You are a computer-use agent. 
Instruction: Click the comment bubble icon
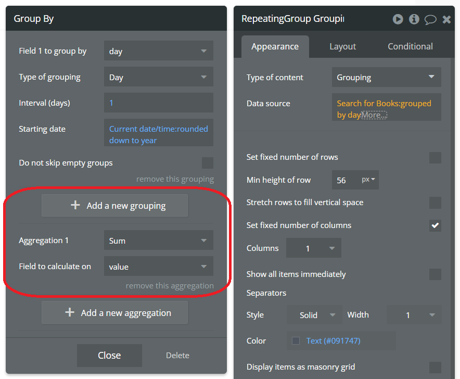430,20
